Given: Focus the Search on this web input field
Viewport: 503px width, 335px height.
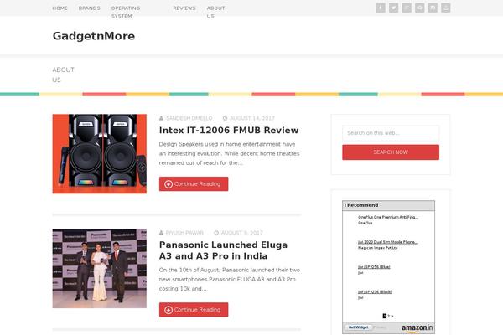Looking at the screenshot, I should click(x=391, y=133).
